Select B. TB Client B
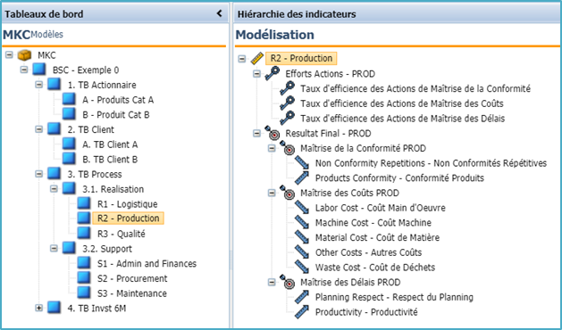Image resolution: width=562 pixels, height=330 pixels. click(110, 160)
